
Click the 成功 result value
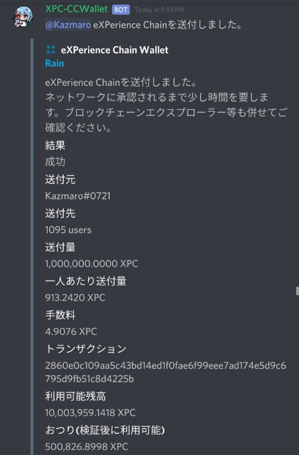pyautogui.click(x=55, y=162)
